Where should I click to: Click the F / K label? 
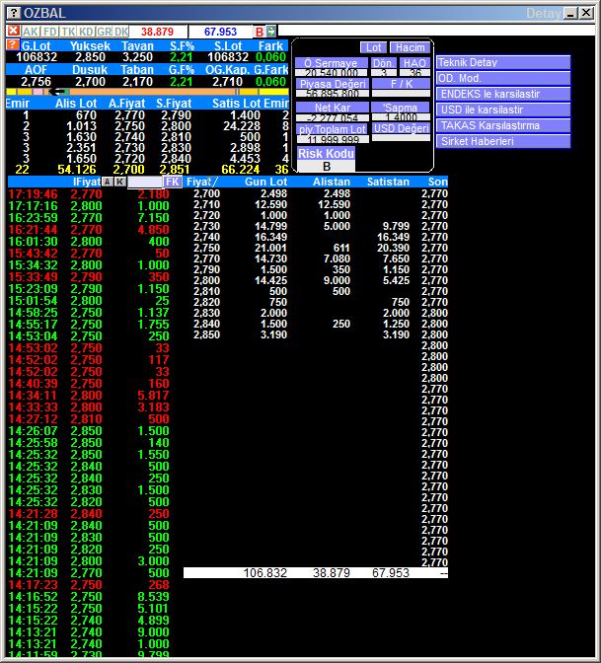point(401,84)
